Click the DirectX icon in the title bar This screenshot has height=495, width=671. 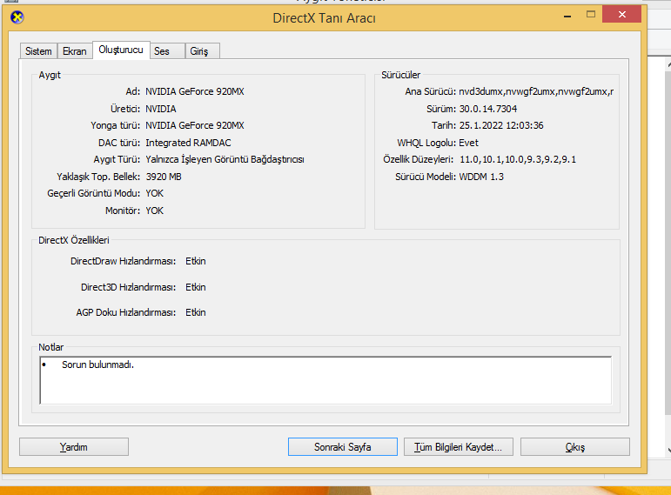click(x=17, y=17)
